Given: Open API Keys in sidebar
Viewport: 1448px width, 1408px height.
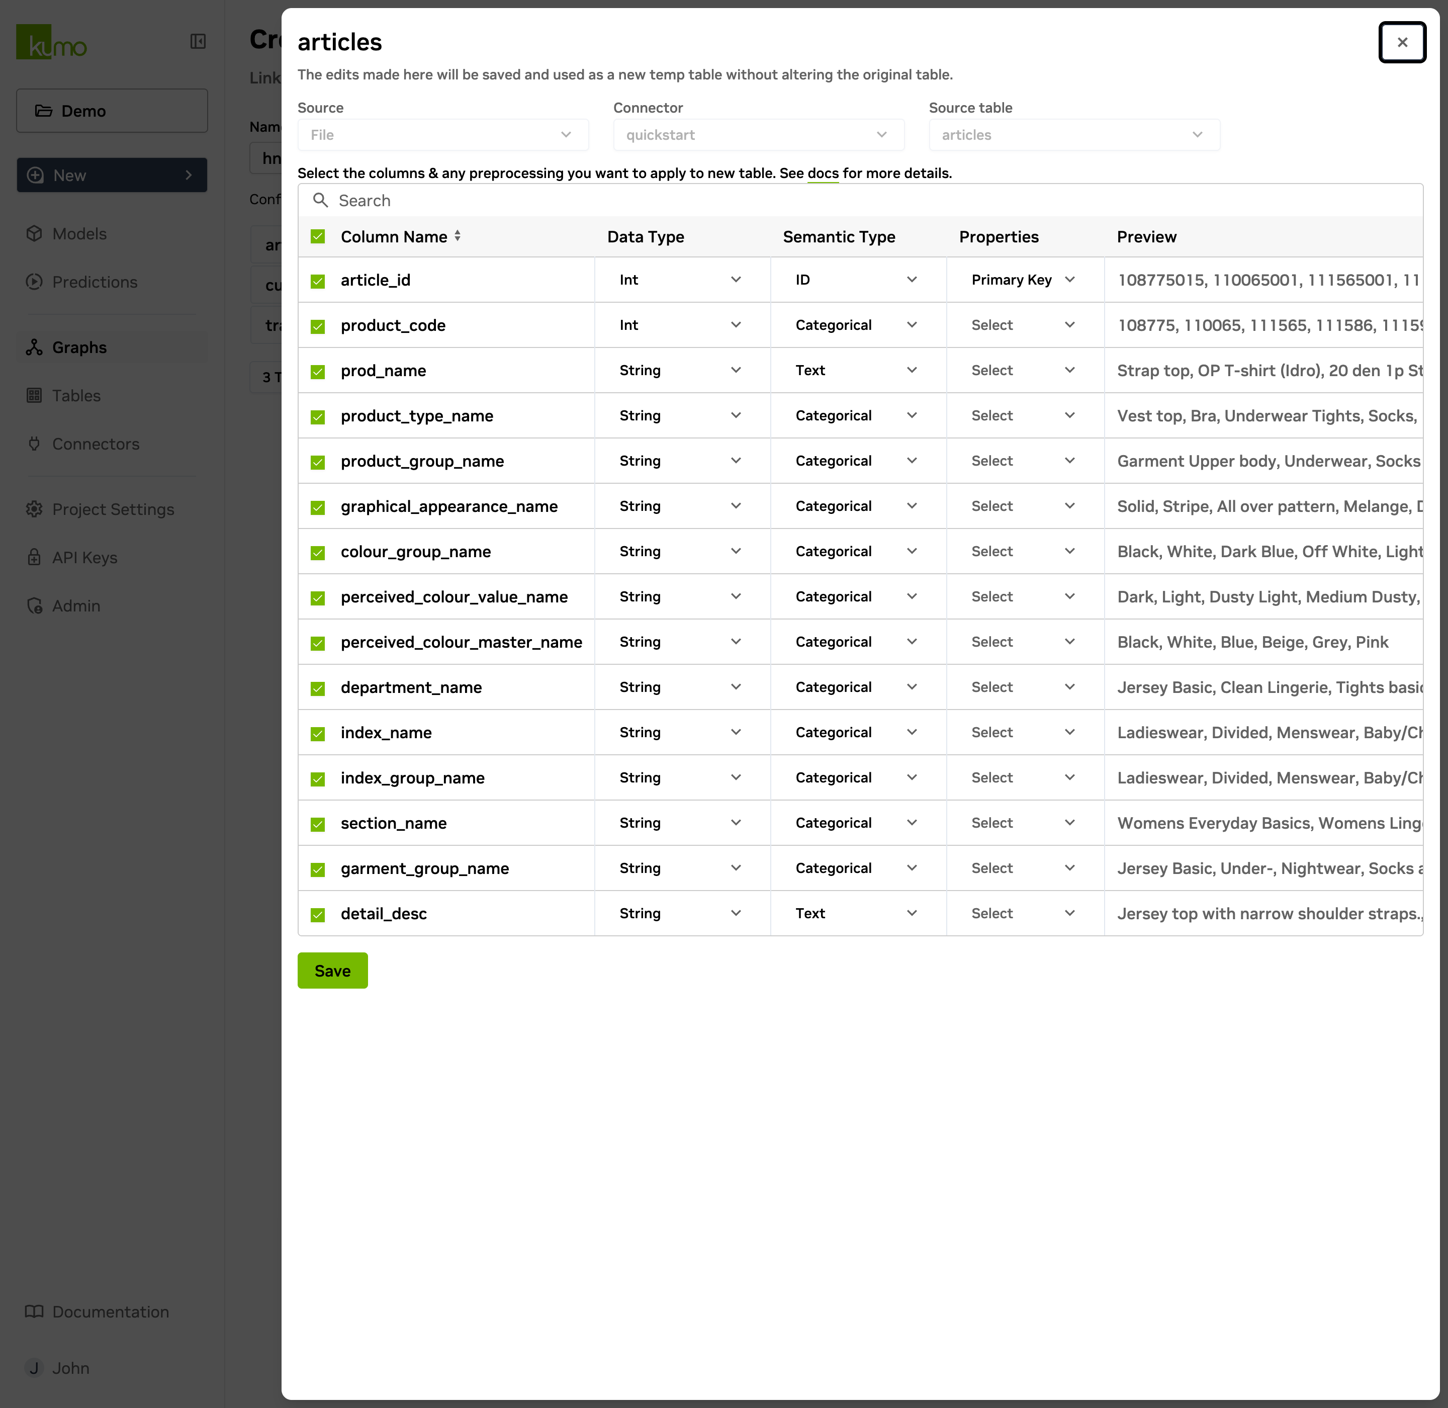Looking at the screenshot, I should point(112,558).
